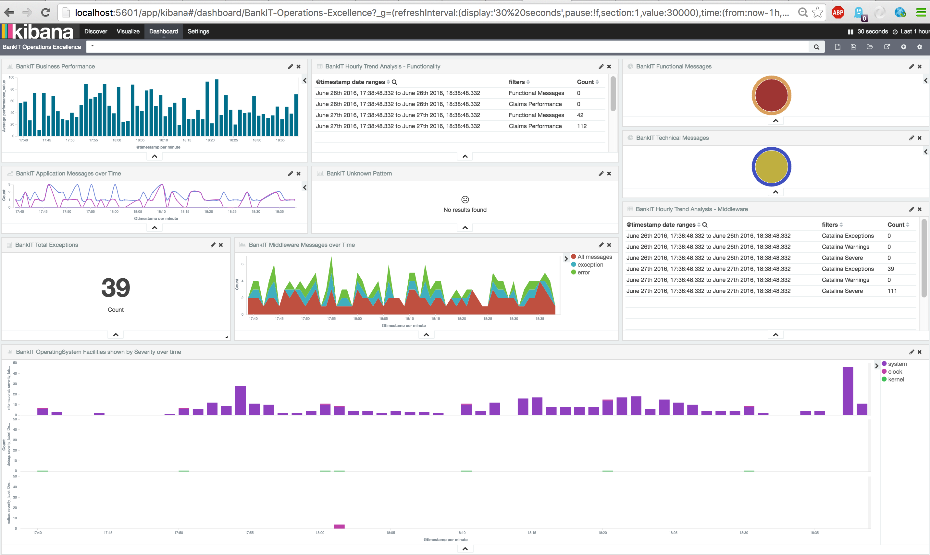Open the Visualize tab
This screenshot has height=555, width=930.
(x=128, y=31)
